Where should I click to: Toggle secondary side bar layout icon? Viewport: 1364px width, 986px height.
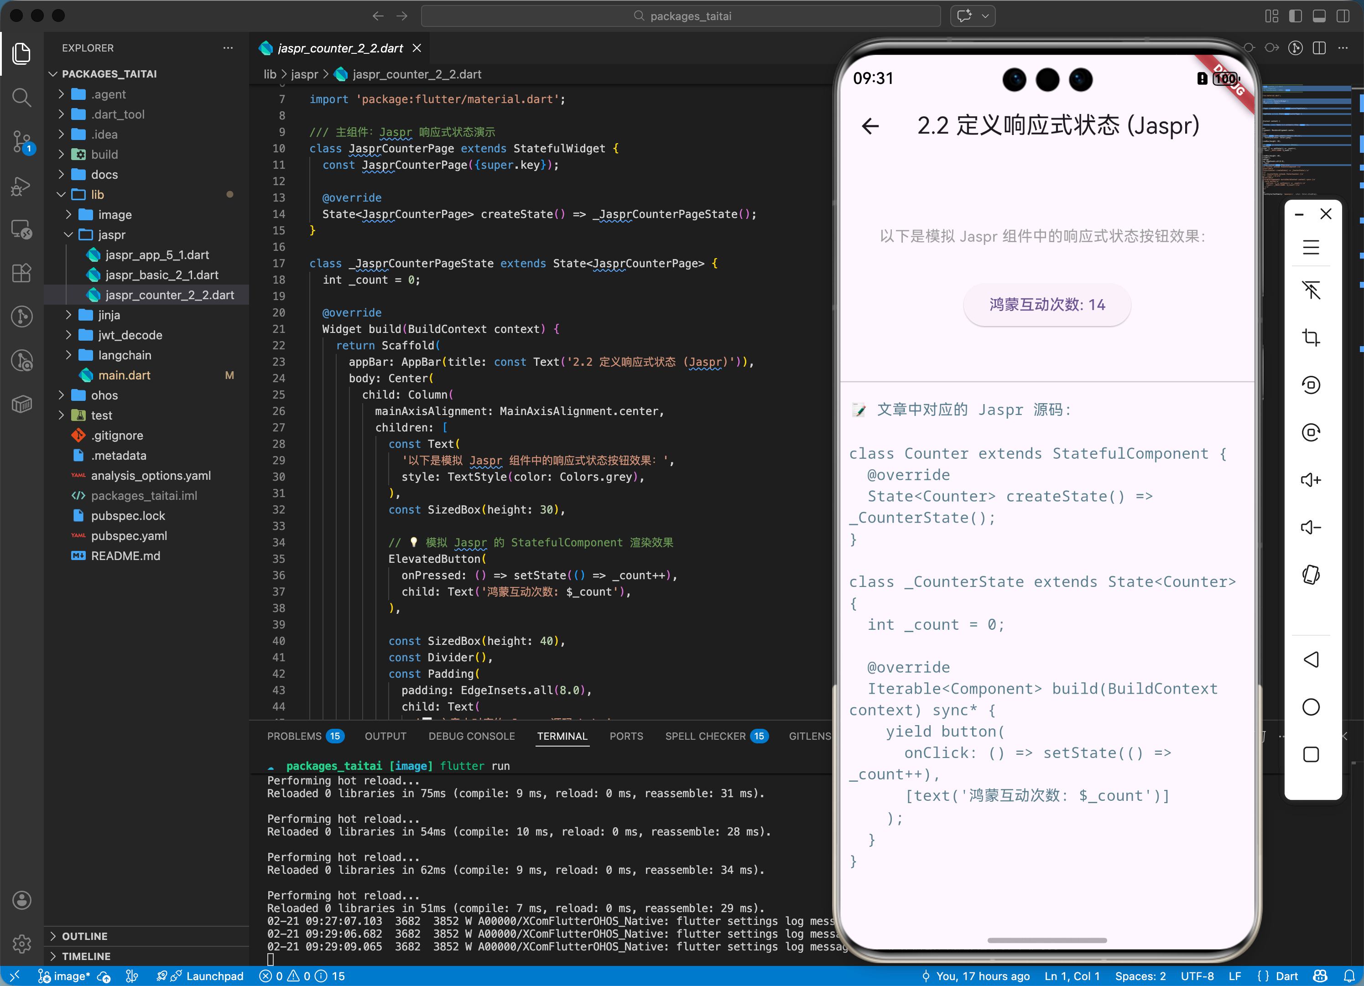1343,16
